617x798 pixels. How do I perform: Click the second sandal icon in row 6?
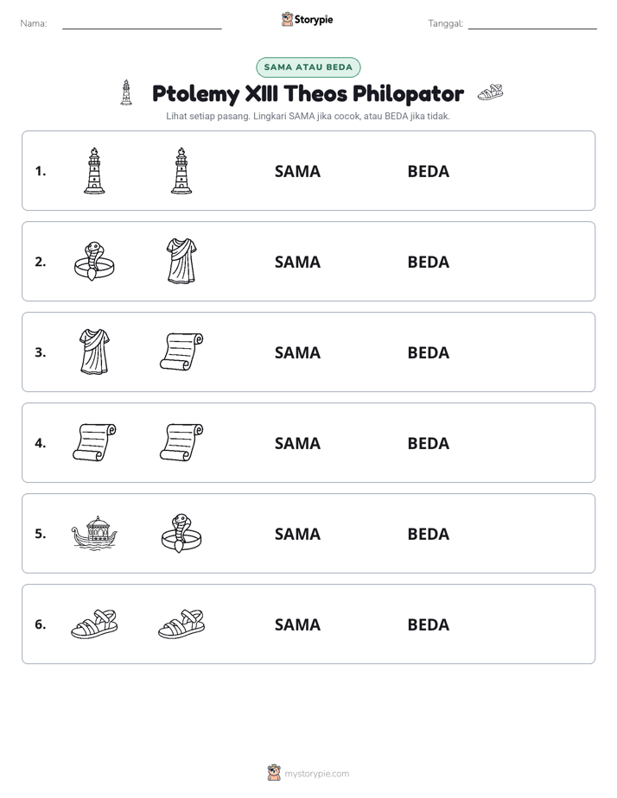tap(181, 624)
